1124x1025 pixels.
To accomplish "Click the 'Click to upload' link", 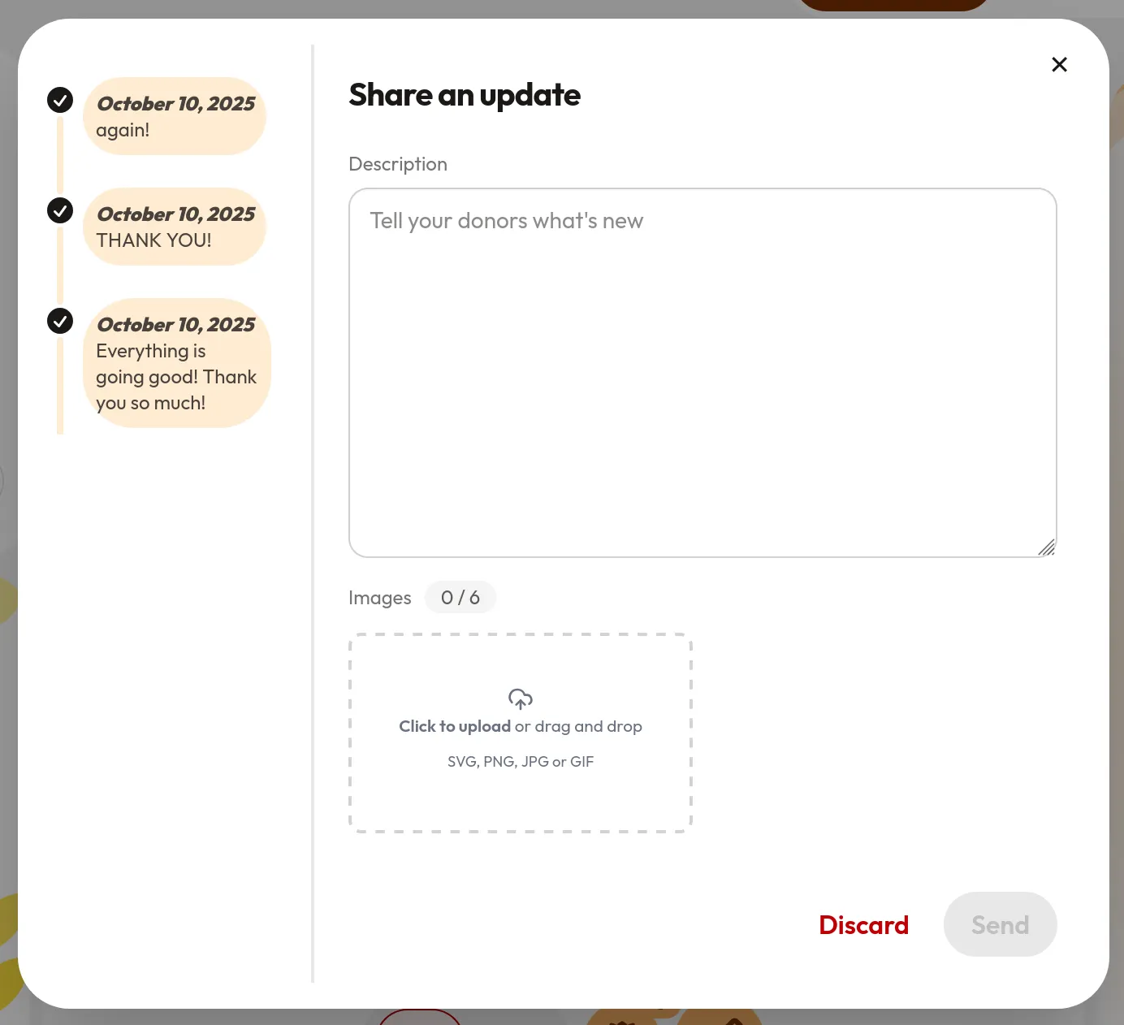I will tap(455, 726).
